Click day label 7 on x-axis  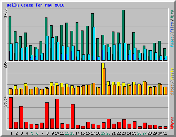pyautogui.click(x=42, y=133)
